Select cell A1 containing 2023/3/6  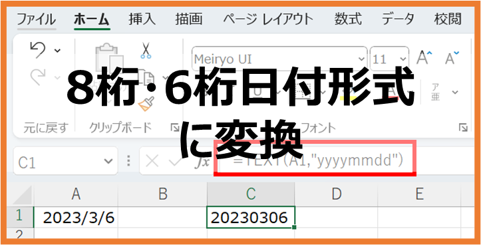(x=76, y=217)
